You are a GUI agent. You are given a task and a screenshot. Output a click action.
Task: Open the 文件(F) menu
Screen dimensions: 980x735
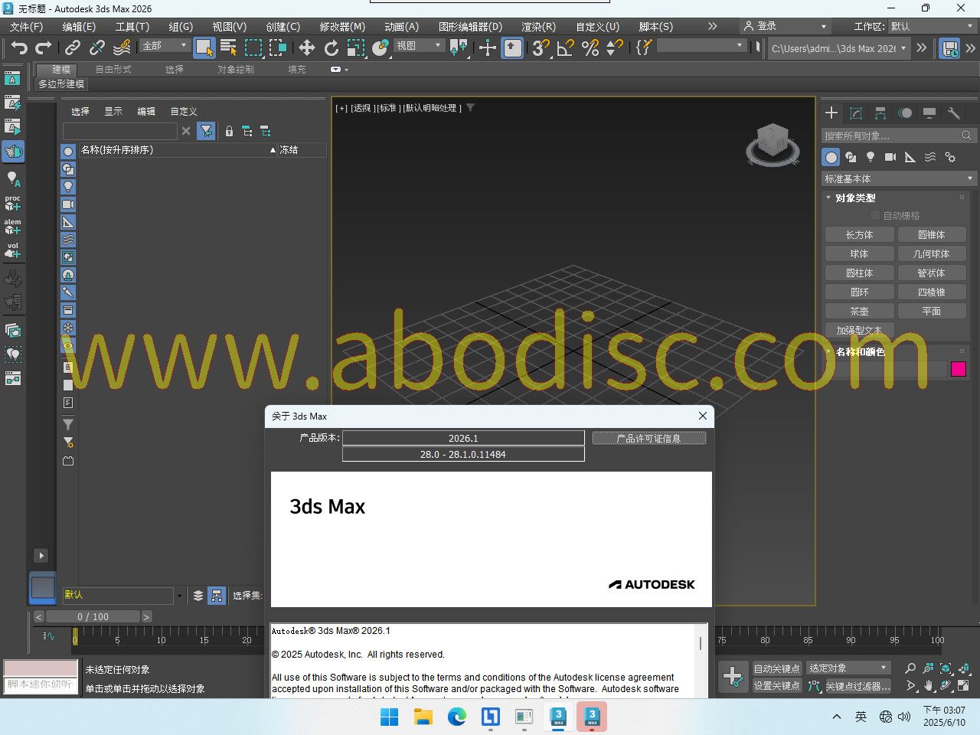(26, 26)
